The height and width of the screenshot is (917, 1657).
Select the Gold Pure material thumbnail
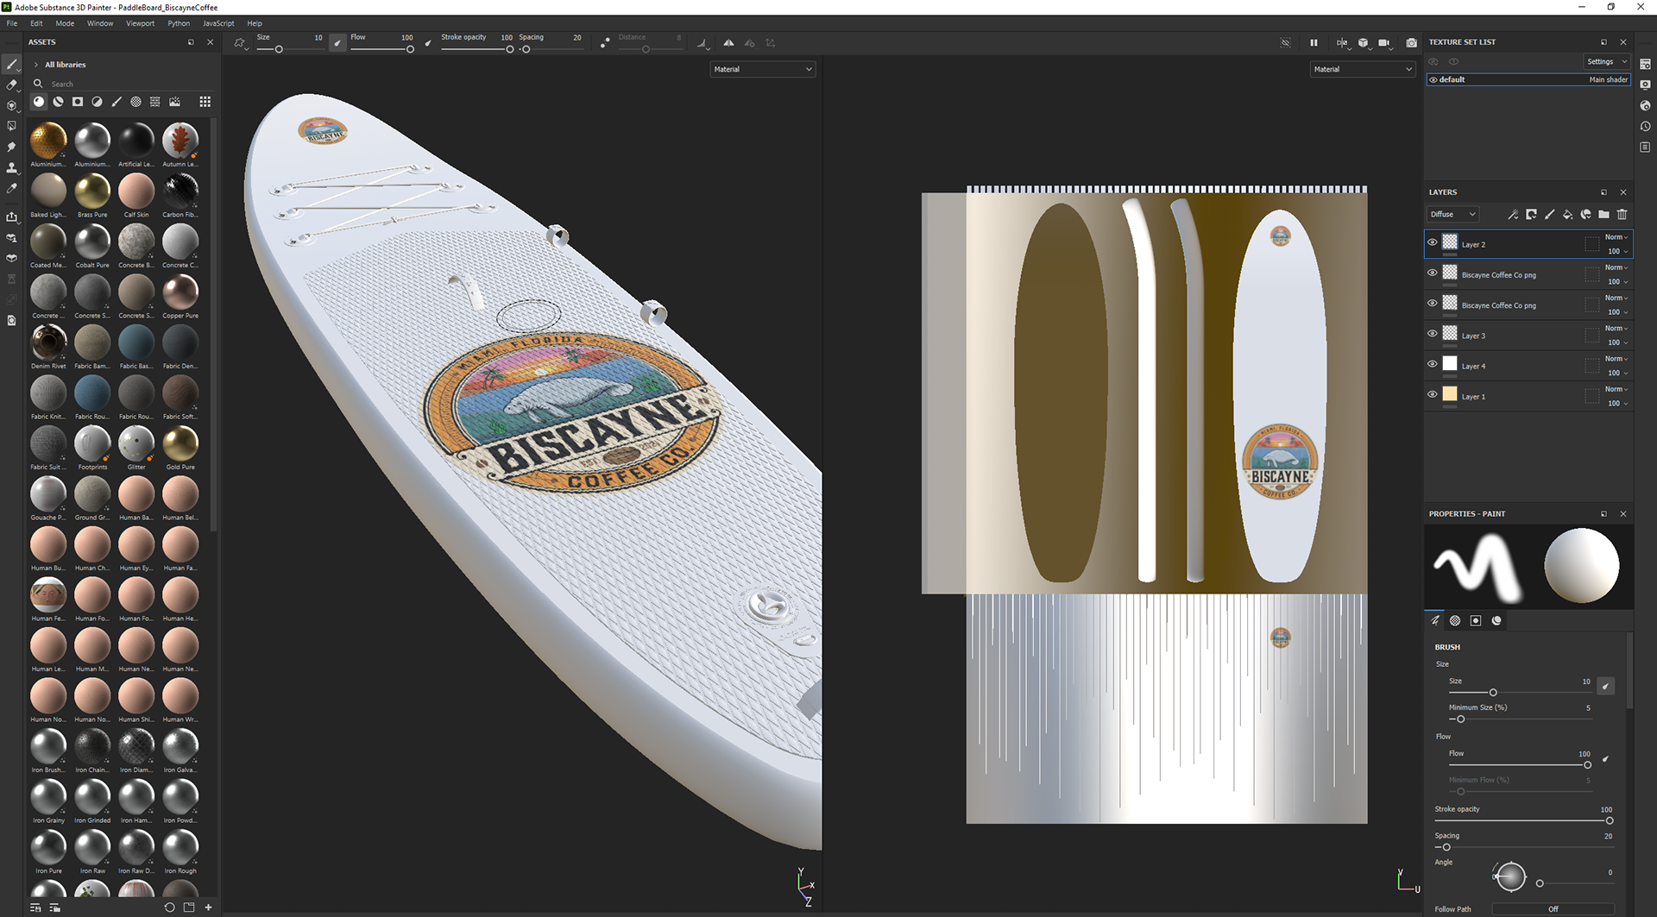pyautogui.click(x=180, y=443)
